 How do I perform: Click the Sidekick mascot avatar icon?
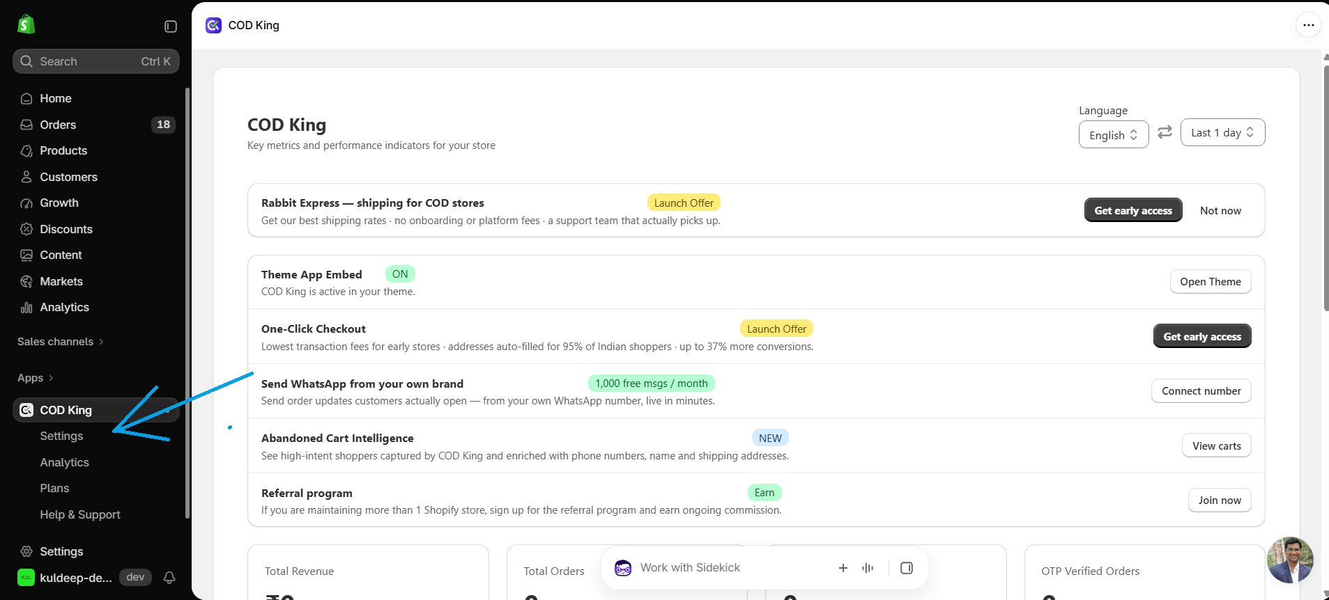[x=623, y=568]
